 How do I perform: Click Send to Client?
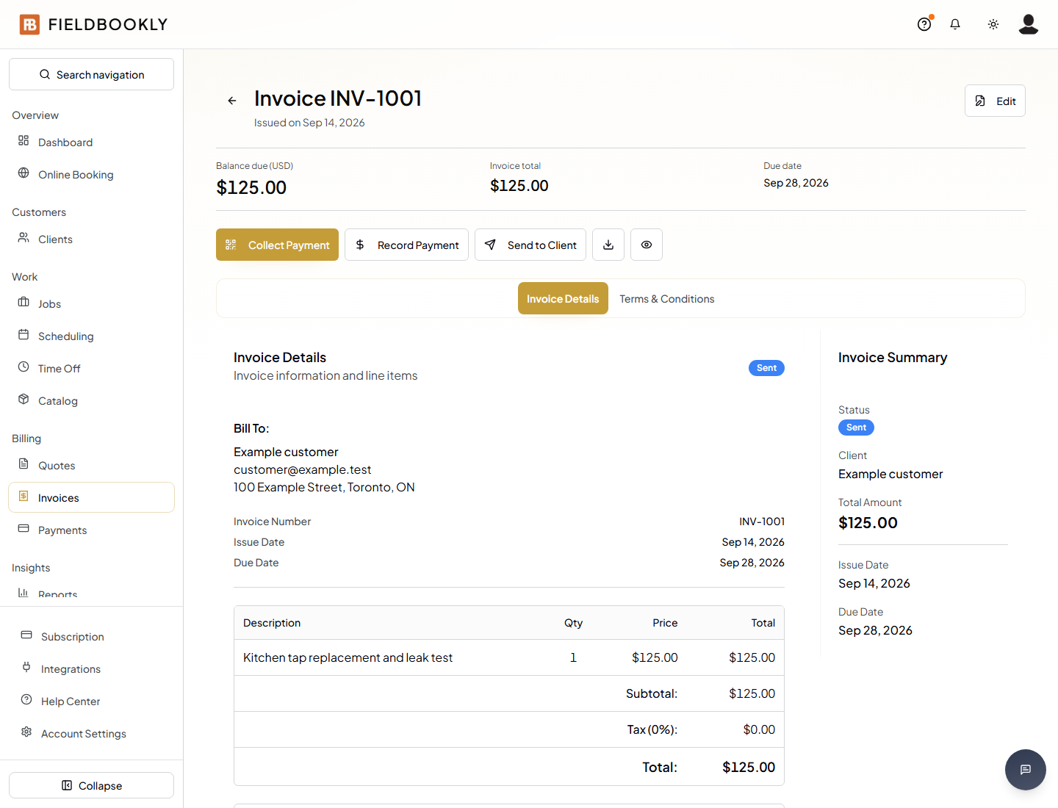tap(530, 245)
